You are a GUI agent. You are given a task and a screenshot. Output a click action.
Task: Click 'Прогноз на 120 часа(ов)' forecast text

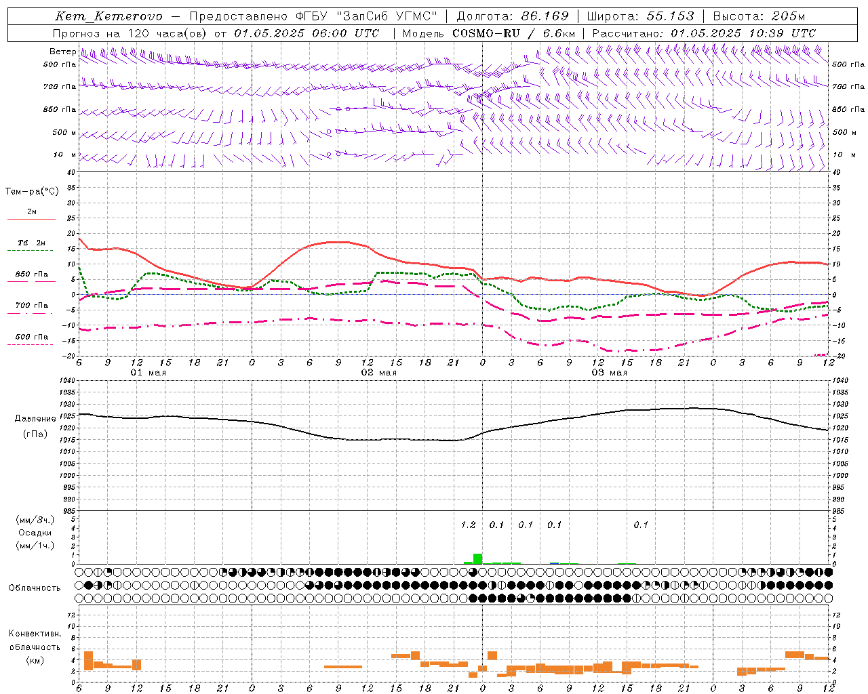point(130,33)
